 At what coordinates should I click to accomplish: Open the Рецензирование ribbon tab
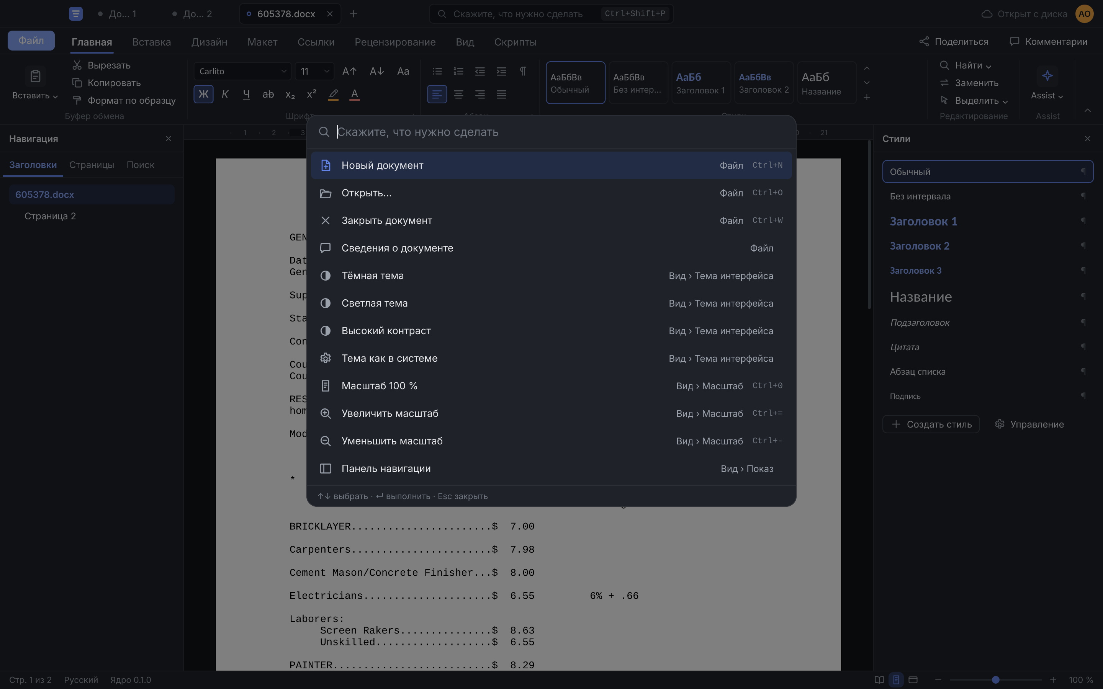pyautogui.click(x=395, y=42)
